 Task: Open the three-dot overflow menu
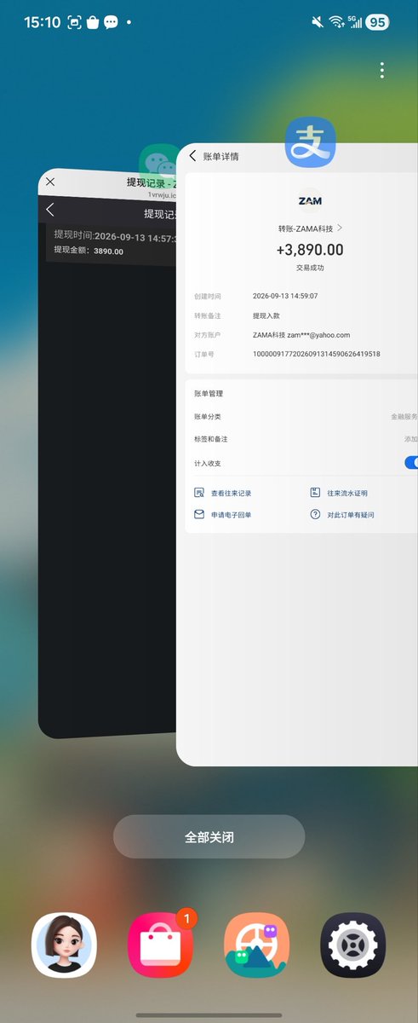(382, 70)
